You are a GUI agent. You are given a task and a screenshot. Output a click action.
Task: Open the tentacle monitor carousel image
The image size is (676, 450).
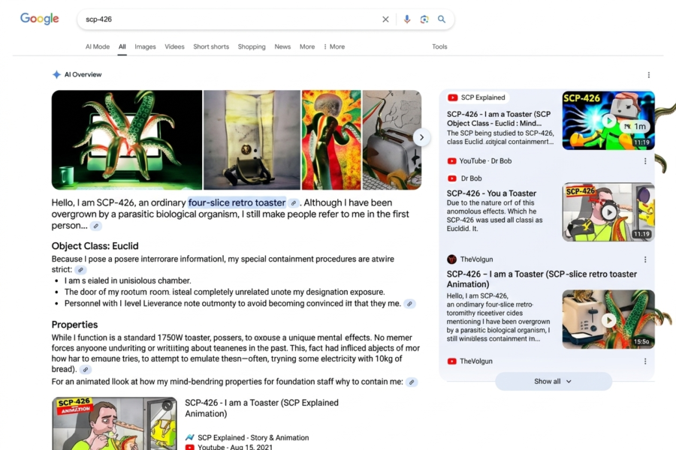tap(127, 140)
